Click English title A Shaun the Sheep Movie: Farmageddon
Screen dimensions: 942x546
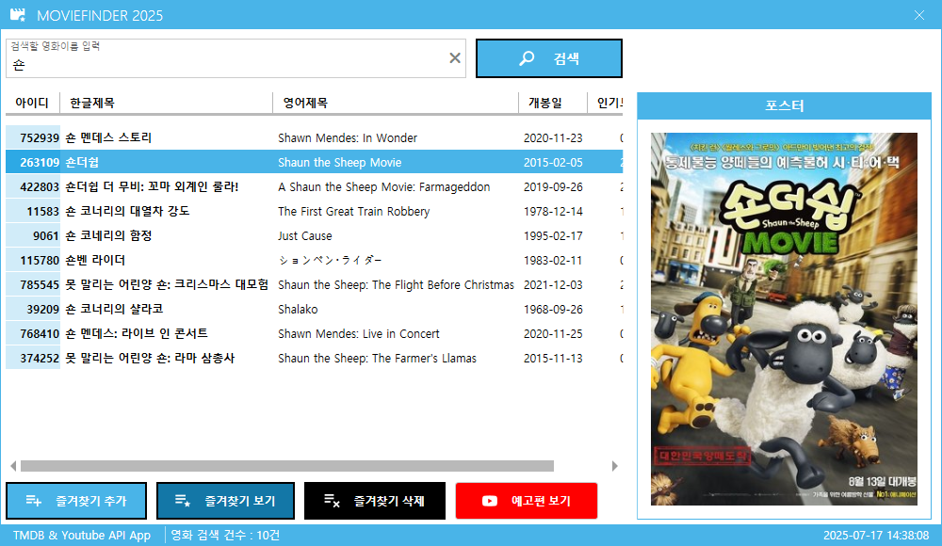(384, 187)
